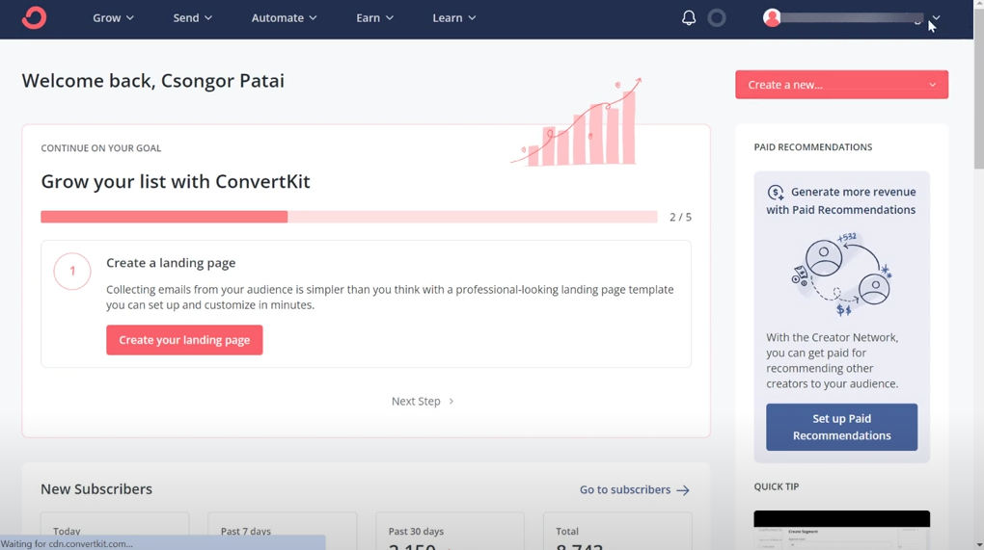Open the Go to subscribers link
This screenshot has height=550, width=984.
point(635,490)
